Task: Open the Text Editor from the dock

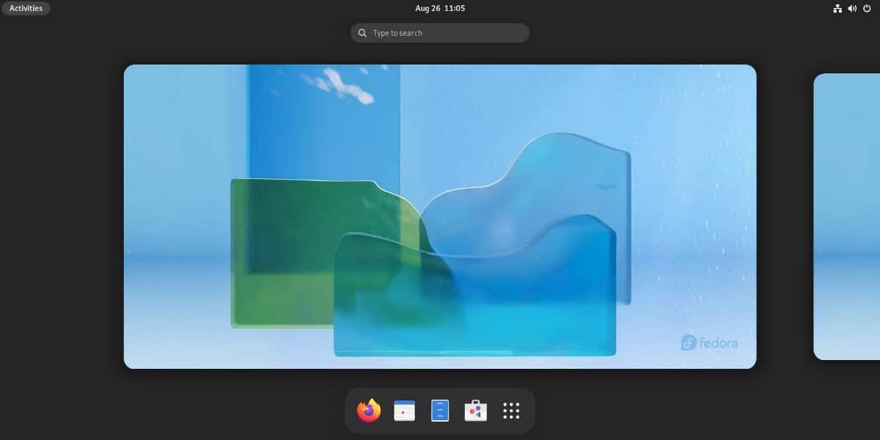Action: (439, 410)
